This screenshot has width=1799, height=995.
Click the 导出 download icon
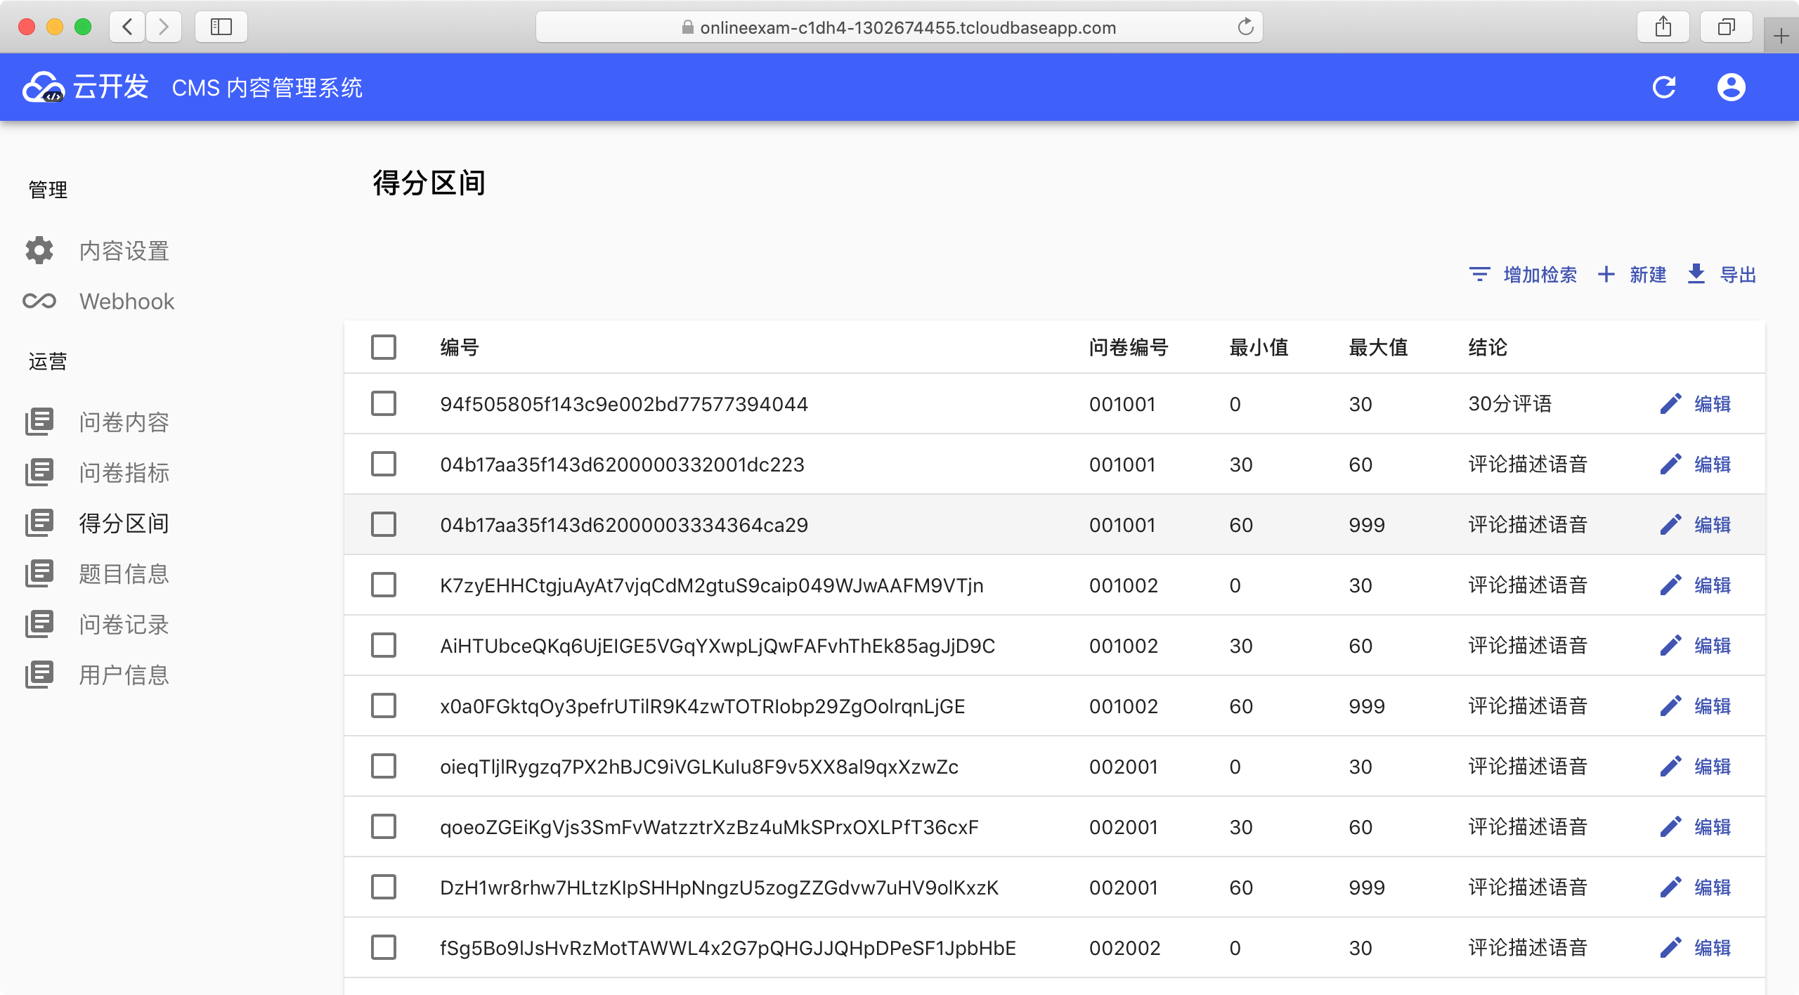1696,274
